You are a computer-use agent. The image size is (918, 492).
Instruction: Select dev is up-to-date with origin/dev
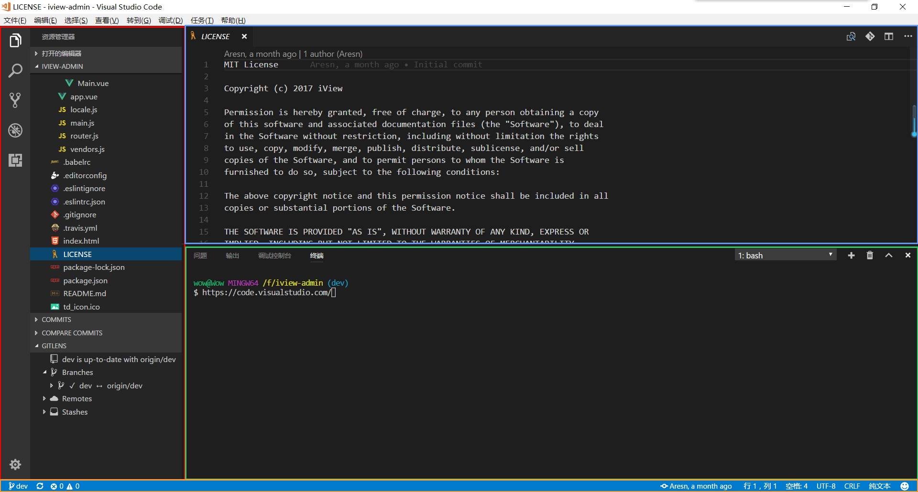106,359
